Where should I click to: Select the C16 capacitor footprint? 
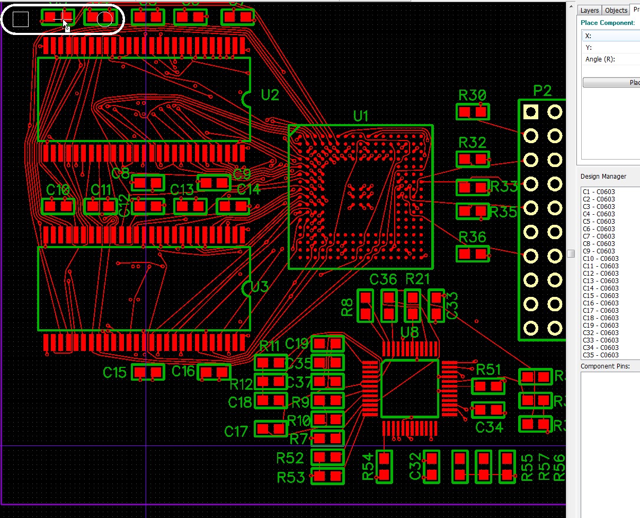tap(214, 372)
